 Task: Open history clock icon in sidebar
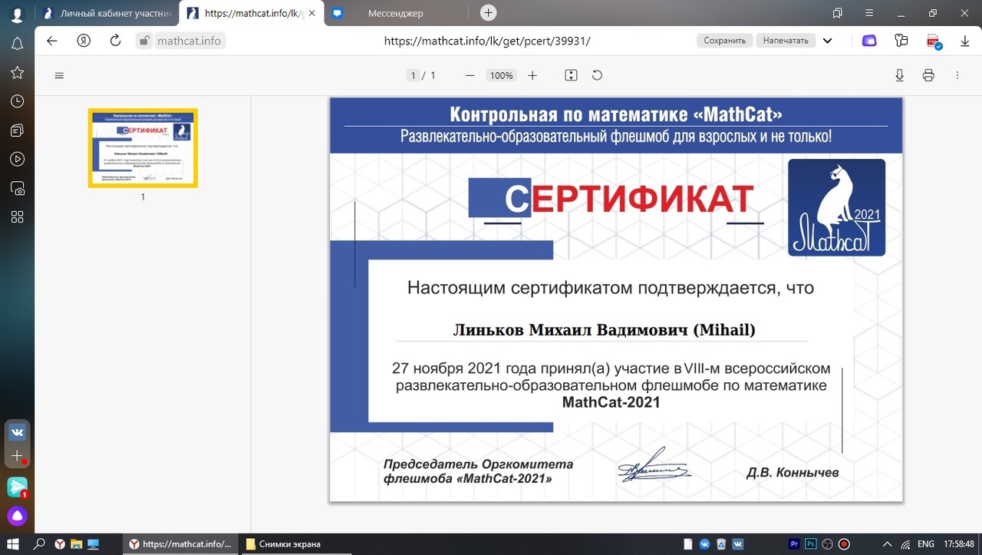click(17, 101)
